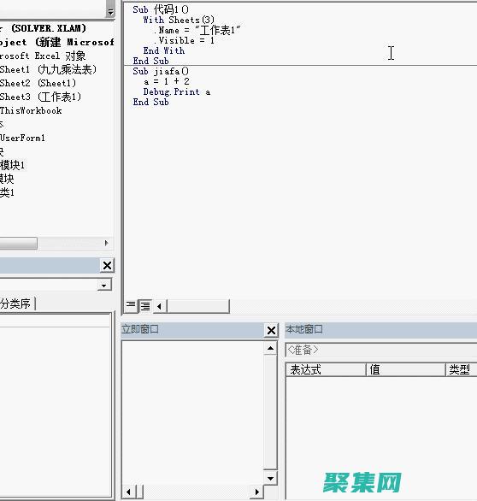Click the 'Sub jiafa()' code line
Viewport: 477px width, 501px height.
(x=161, y=71)
